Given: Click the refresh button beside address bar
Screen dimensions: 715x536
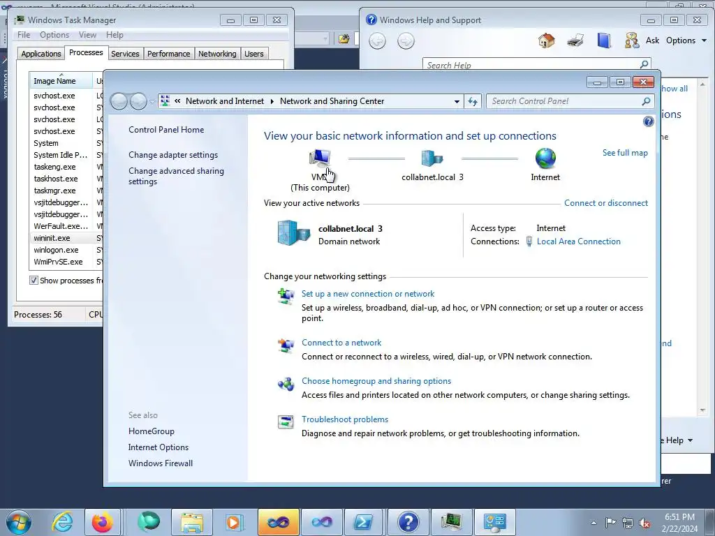Looking at the screenshot, I should pos(473,101).
